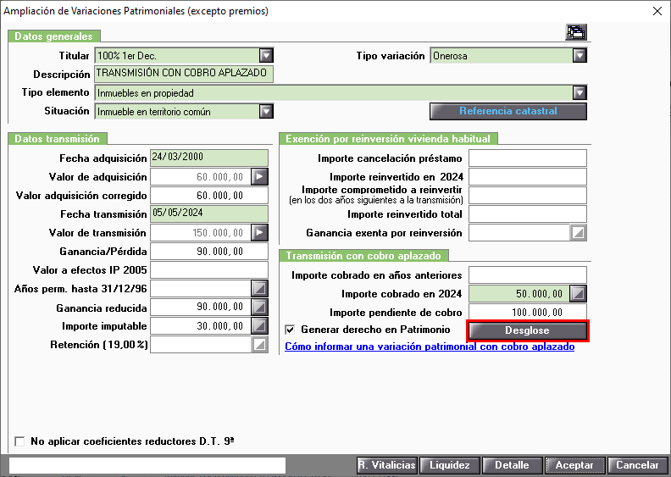Click the Retención (19,00%) input field
This screenshot has width=671, height=477.
click(x=201, y=345)
